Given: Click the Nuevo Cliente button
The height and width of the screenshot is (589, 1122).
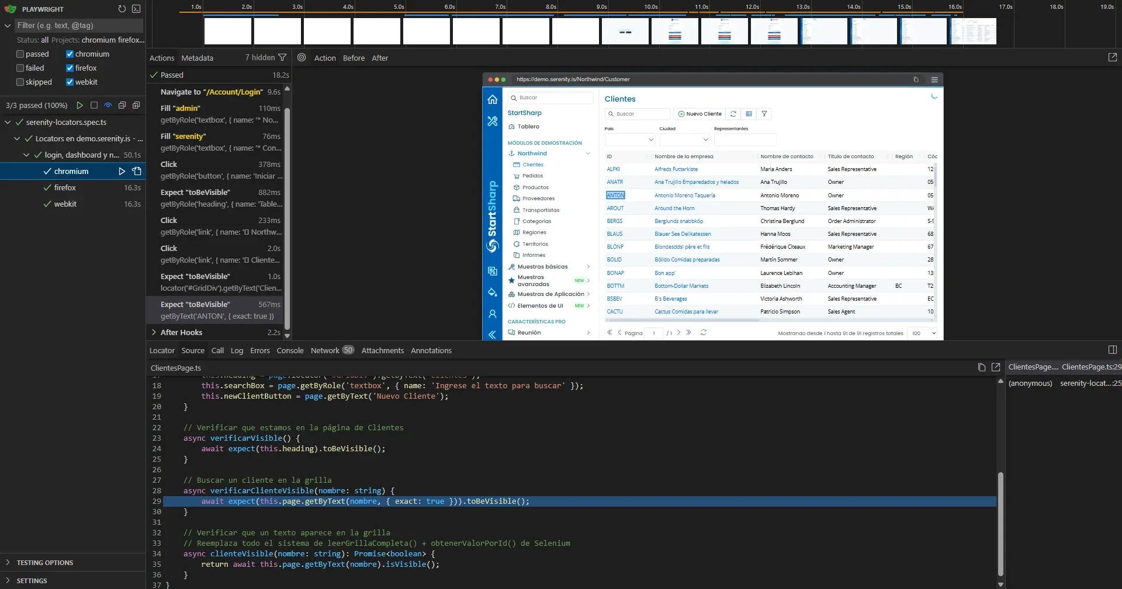Looking at the screenshot, I should [x=699, y=114].
